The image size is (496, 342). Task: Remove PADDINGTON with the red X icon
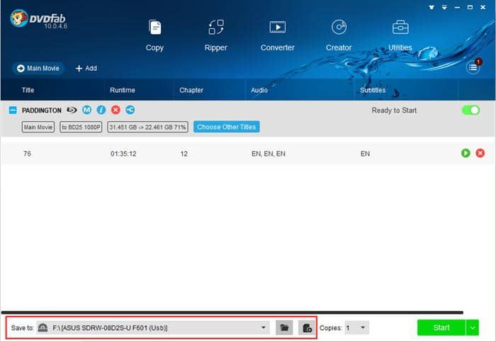[115, 110]
